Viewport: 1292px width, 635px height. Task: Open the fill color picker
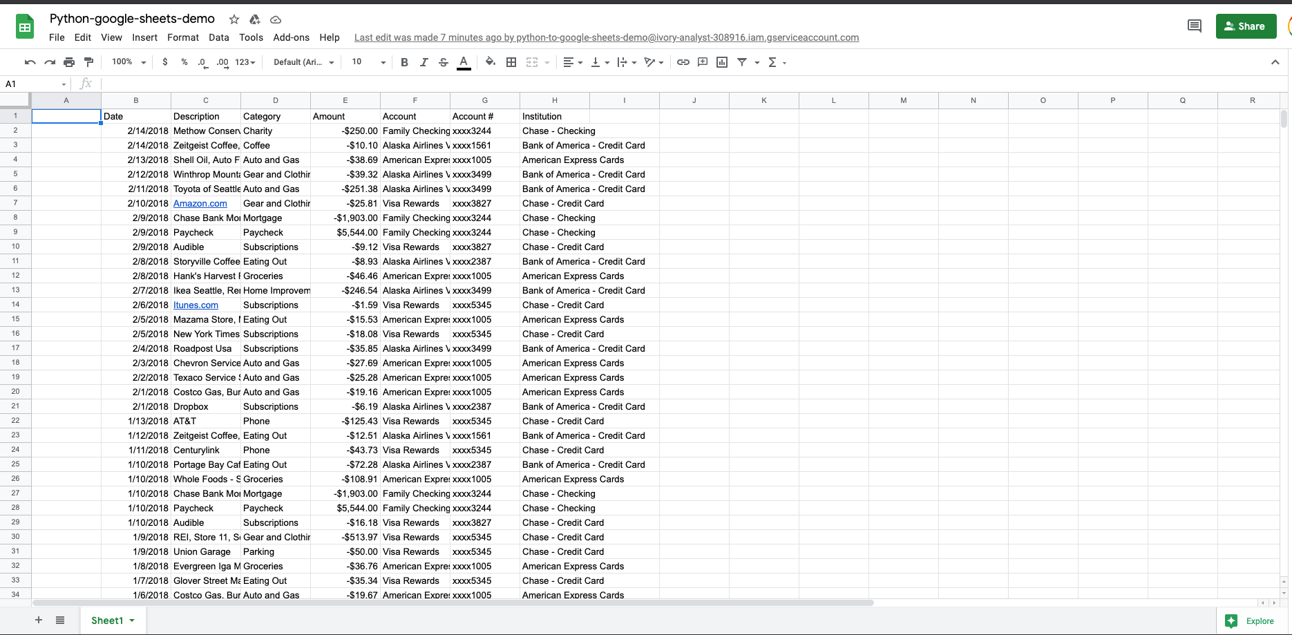[491, 62]
